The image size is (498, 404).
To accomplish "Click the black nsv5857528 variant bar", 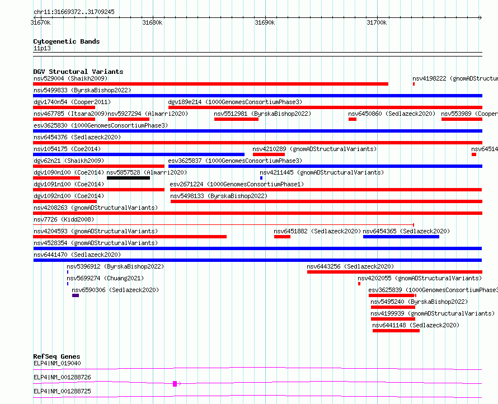I will click(x=128, y=178).
